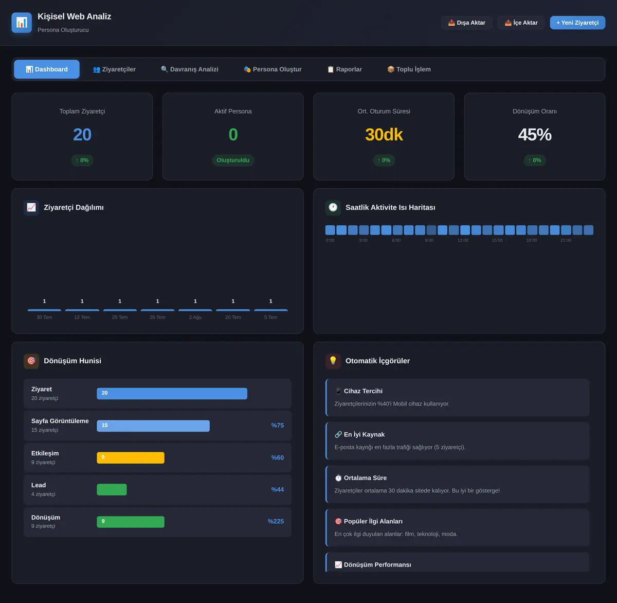Click the Ziyaret funnel bar showing 20
The height and width of the screenshot is (603, 617).
(172, 394)
